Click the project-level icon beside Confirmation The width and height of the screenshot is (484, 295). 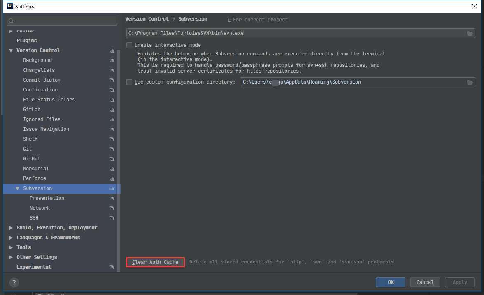coord(112,90)
